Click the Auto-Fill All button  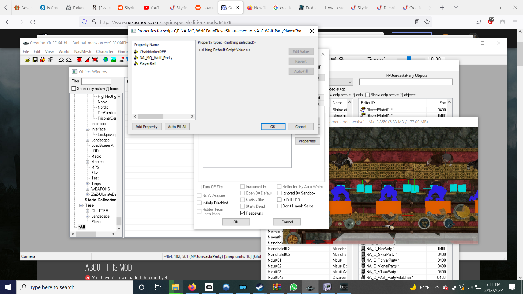(x=177, y=127)
